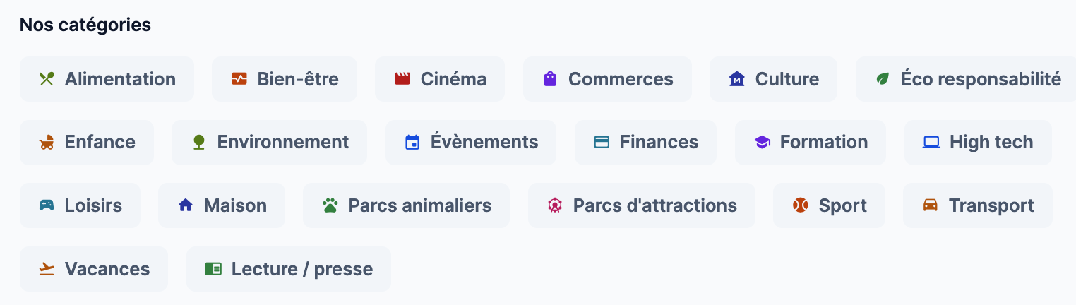Click the fork-and-spoon Alimentation icon

click(x=47, y=79)
